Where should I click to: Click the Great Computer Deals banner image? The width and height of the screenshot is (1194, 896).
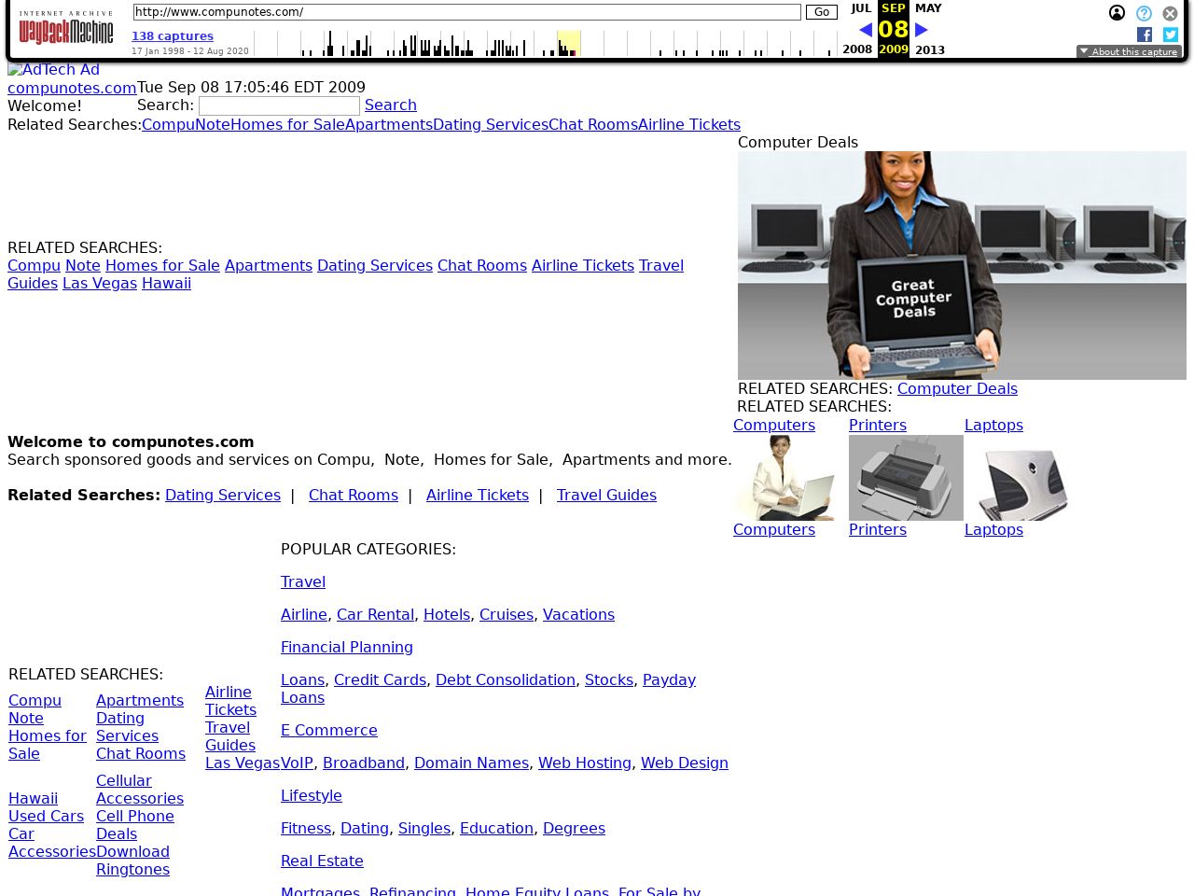point(962,265)
